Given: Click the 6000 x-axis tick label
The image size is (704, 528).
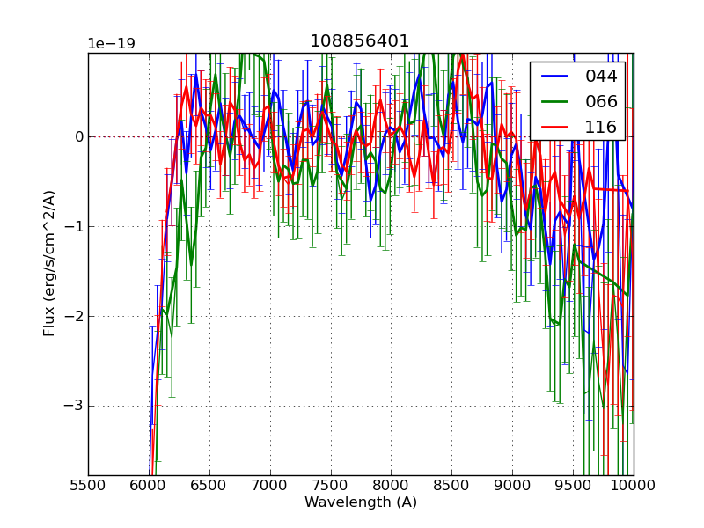Looking at the screenshot, I should [x=149, y=485].
